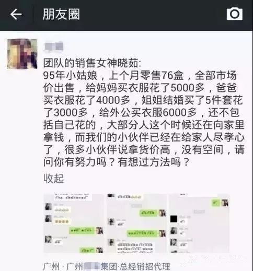Viewport: 253px width, 271px height.
Task: Tap the line mentioning 给家人尽孝心
Action: pyautogui.click(x=144, y=137)
